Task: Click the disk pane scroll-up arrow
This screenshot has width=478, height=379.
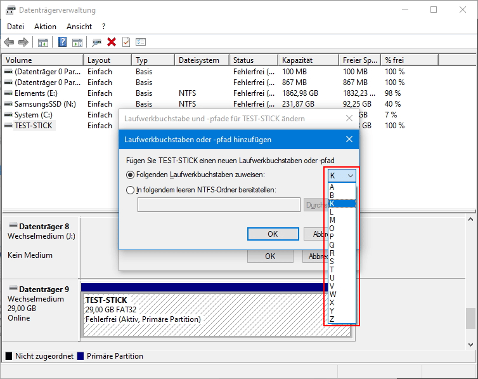Action: (470, 219)
